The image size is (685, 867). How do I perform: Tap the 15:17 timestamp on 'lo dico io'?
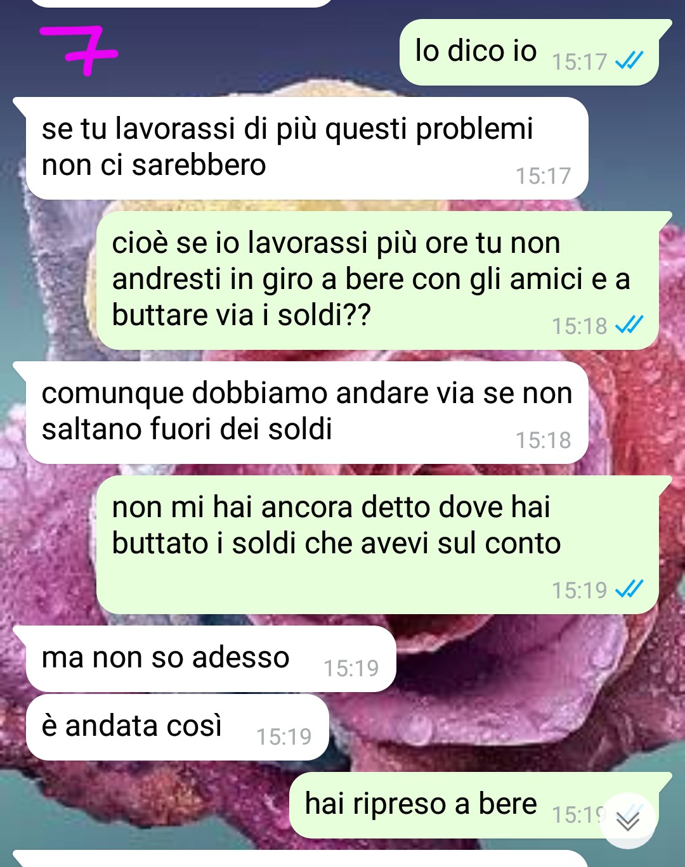point(580,61)
